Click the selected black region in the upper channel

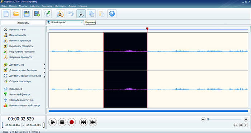pyautogui.click(x=126, y=51)
